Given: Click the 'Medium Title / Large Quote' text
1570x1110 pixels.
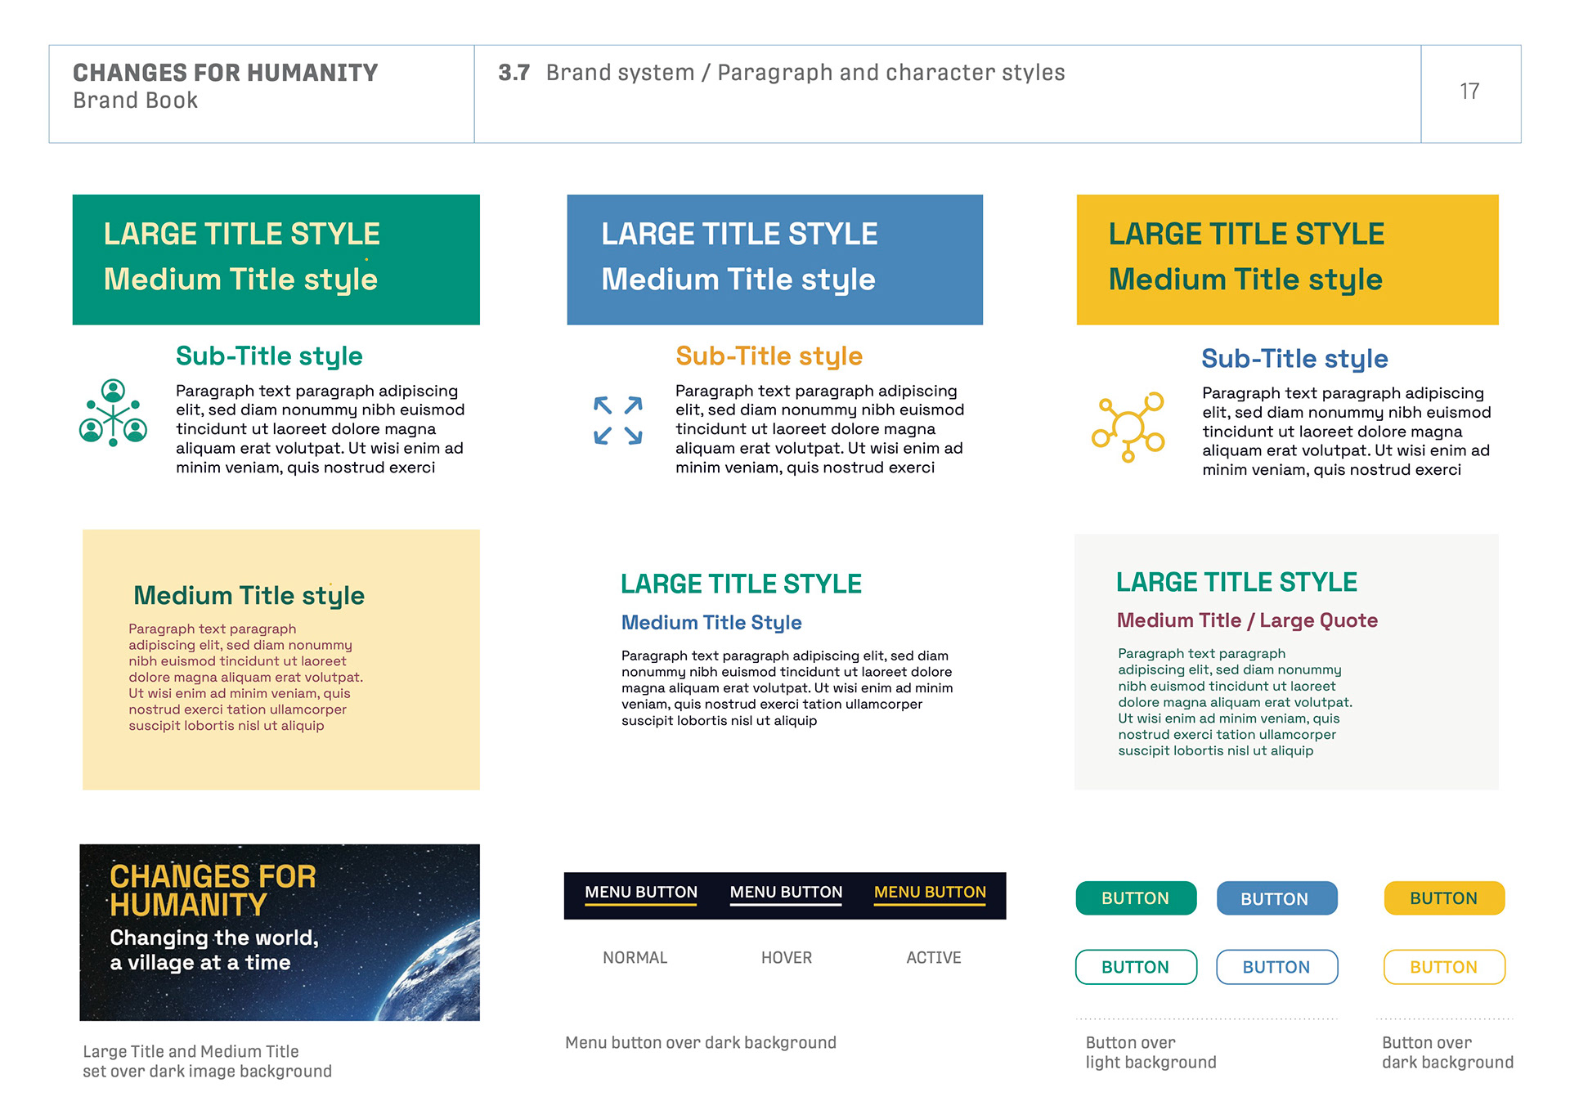Looking at the screenshot, I should tap(1247, 620).
